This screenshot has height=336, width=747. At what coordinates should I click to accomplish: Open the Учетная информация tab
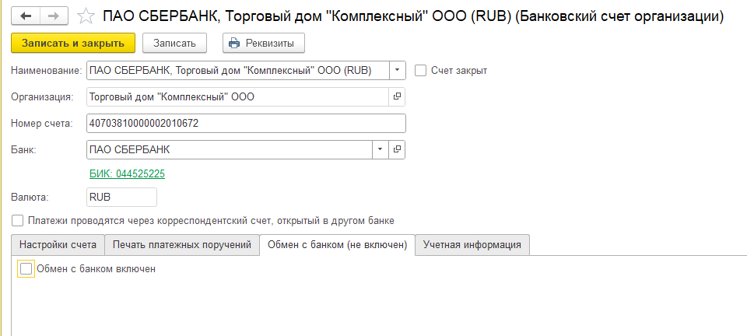(x=472, y=245)
